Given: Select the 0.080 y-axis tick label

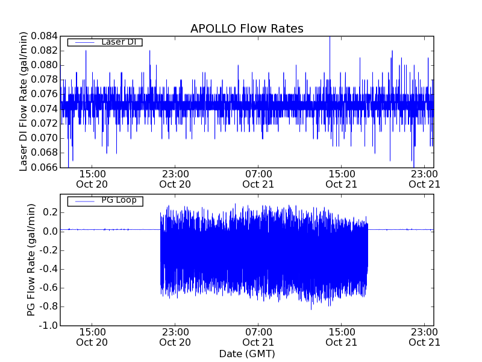Looking at the screenshot, I should (x=44, y=65).
